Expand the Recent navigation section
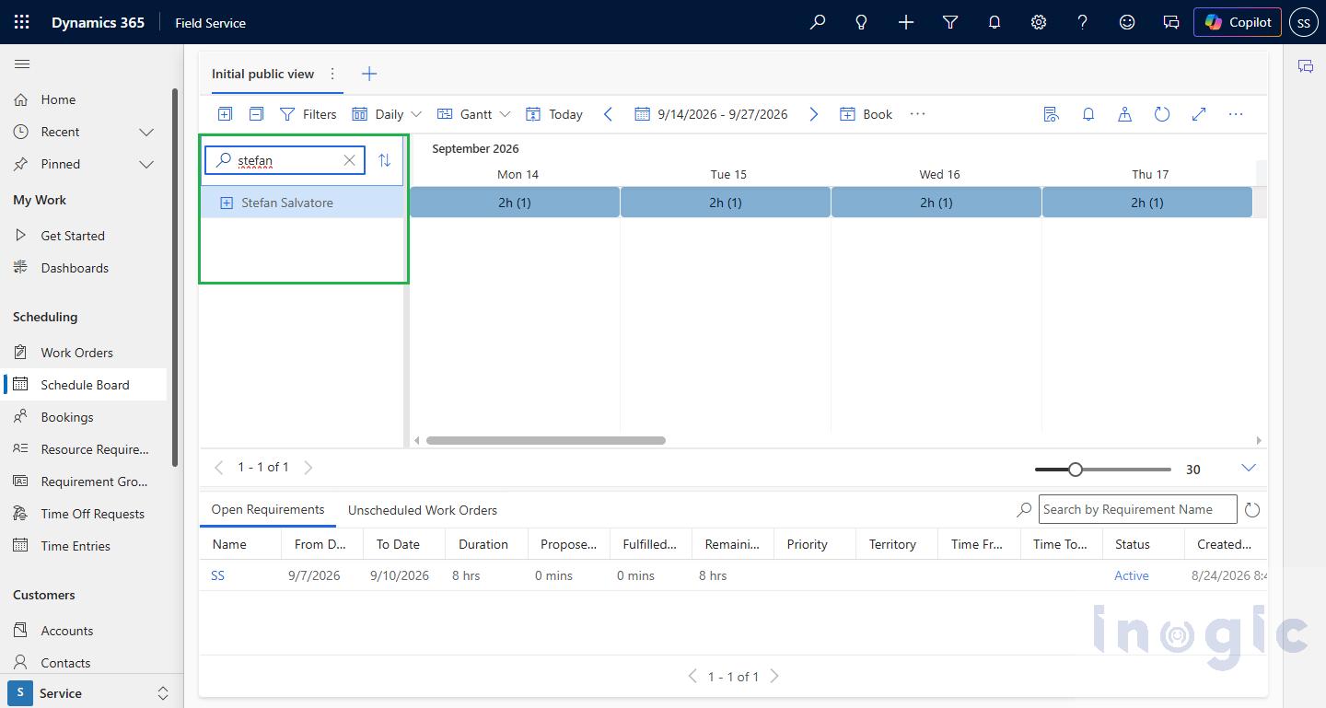Image resolution: width=1326 pixels, height=708 pixels. click(146, 132)
